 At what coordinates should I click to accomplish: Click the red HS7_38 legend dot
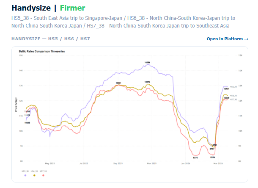point(43,175)
